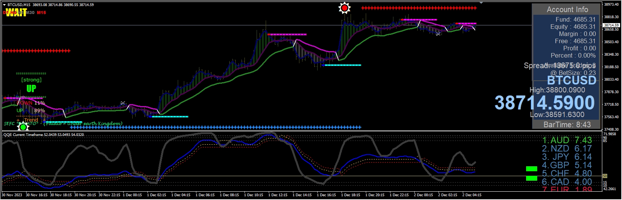This screenshot has height=200, width=622.
Task: Select the 5.CHF 4.80 currency strength row
Action: coord(567,173)
